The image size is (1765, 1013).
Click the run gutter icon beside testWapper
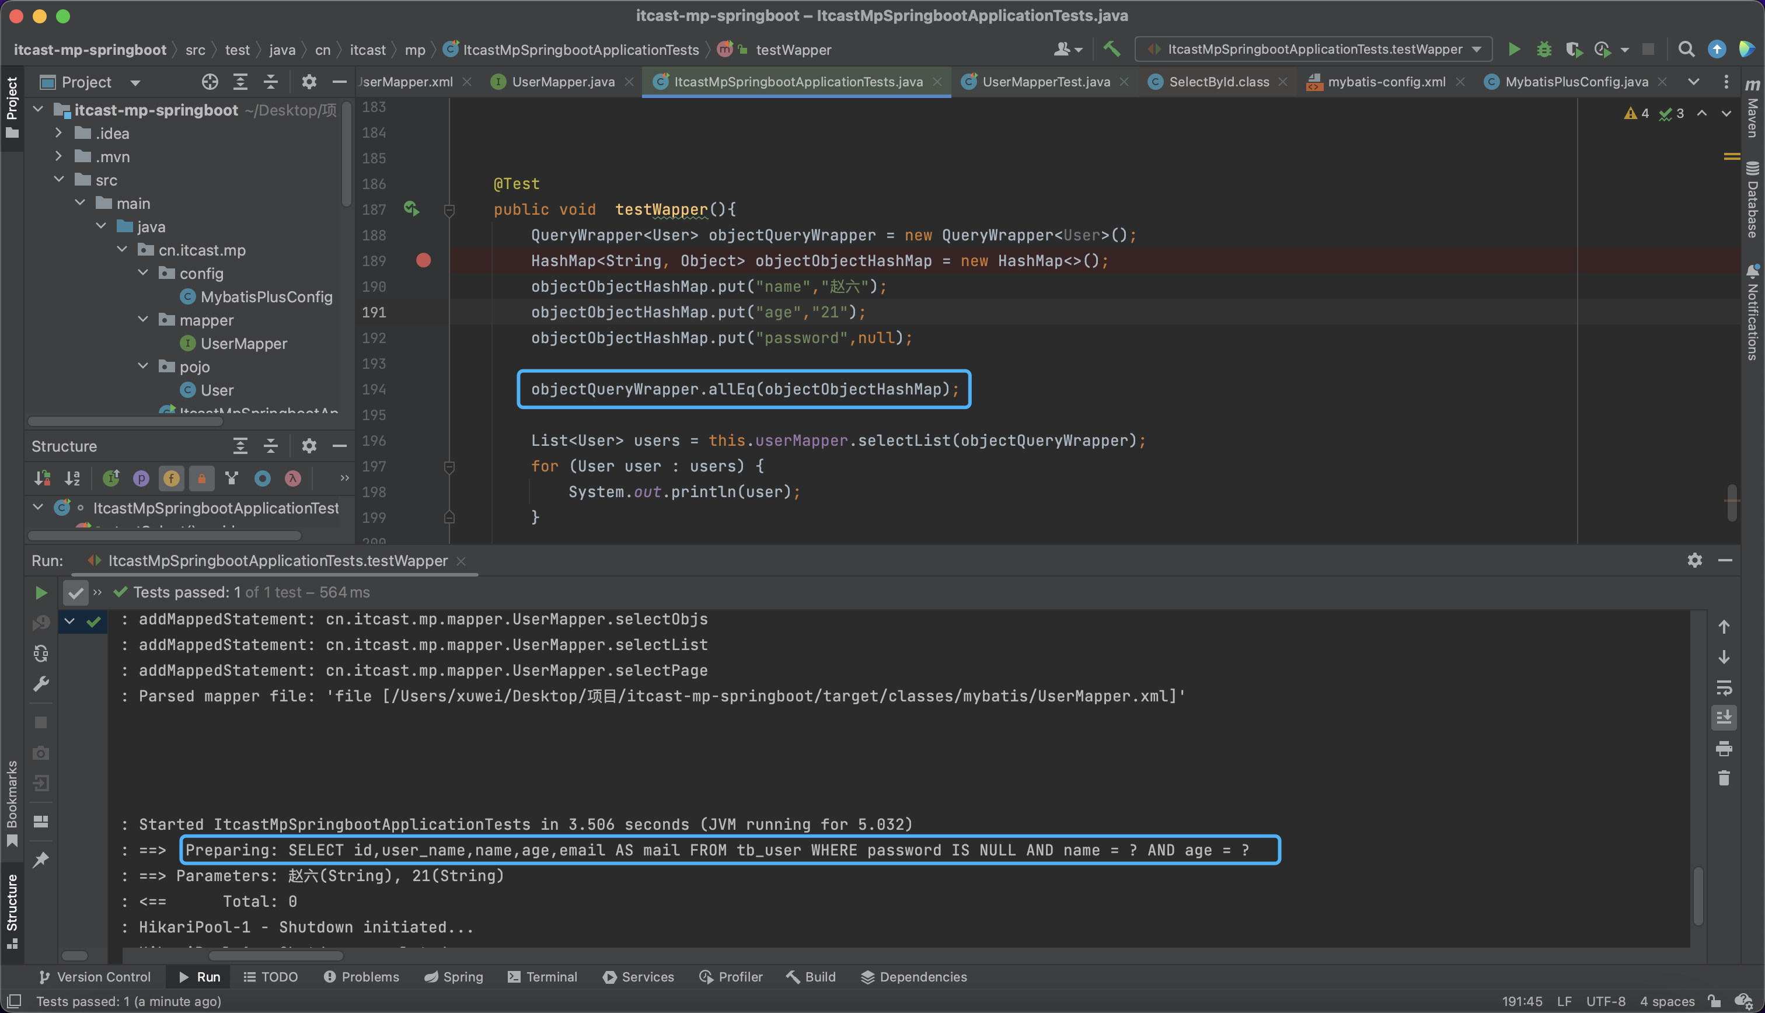(411, 209)
